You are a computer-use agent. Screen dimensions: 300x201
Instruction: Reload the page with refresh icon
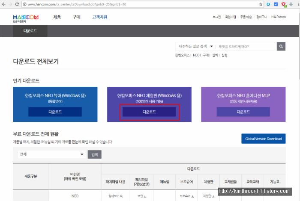17,4
